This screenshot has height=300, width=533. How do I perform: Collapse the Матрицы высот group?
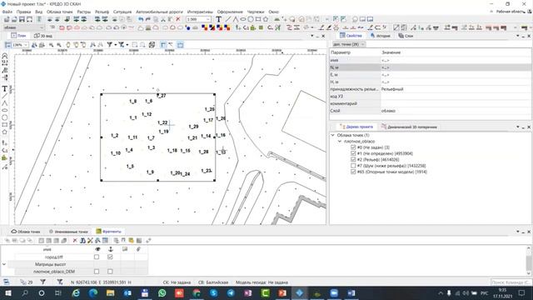(x=4, y=264)
